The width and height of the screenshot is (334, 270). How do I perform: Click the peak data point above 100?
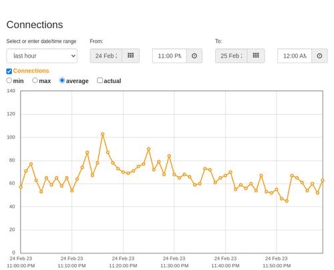(103, 134)
